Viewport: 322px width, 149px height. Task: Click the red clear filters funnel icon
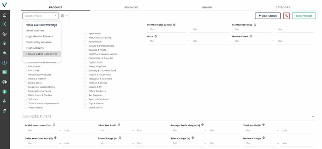[286, 16]
